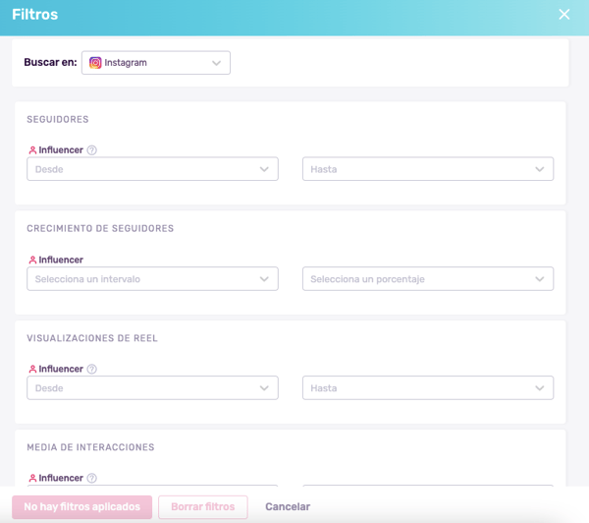This screenshot has width=589, height=523.
Task: Expand Selecciona un intervalo dropdown
Action: pos(152,279)
